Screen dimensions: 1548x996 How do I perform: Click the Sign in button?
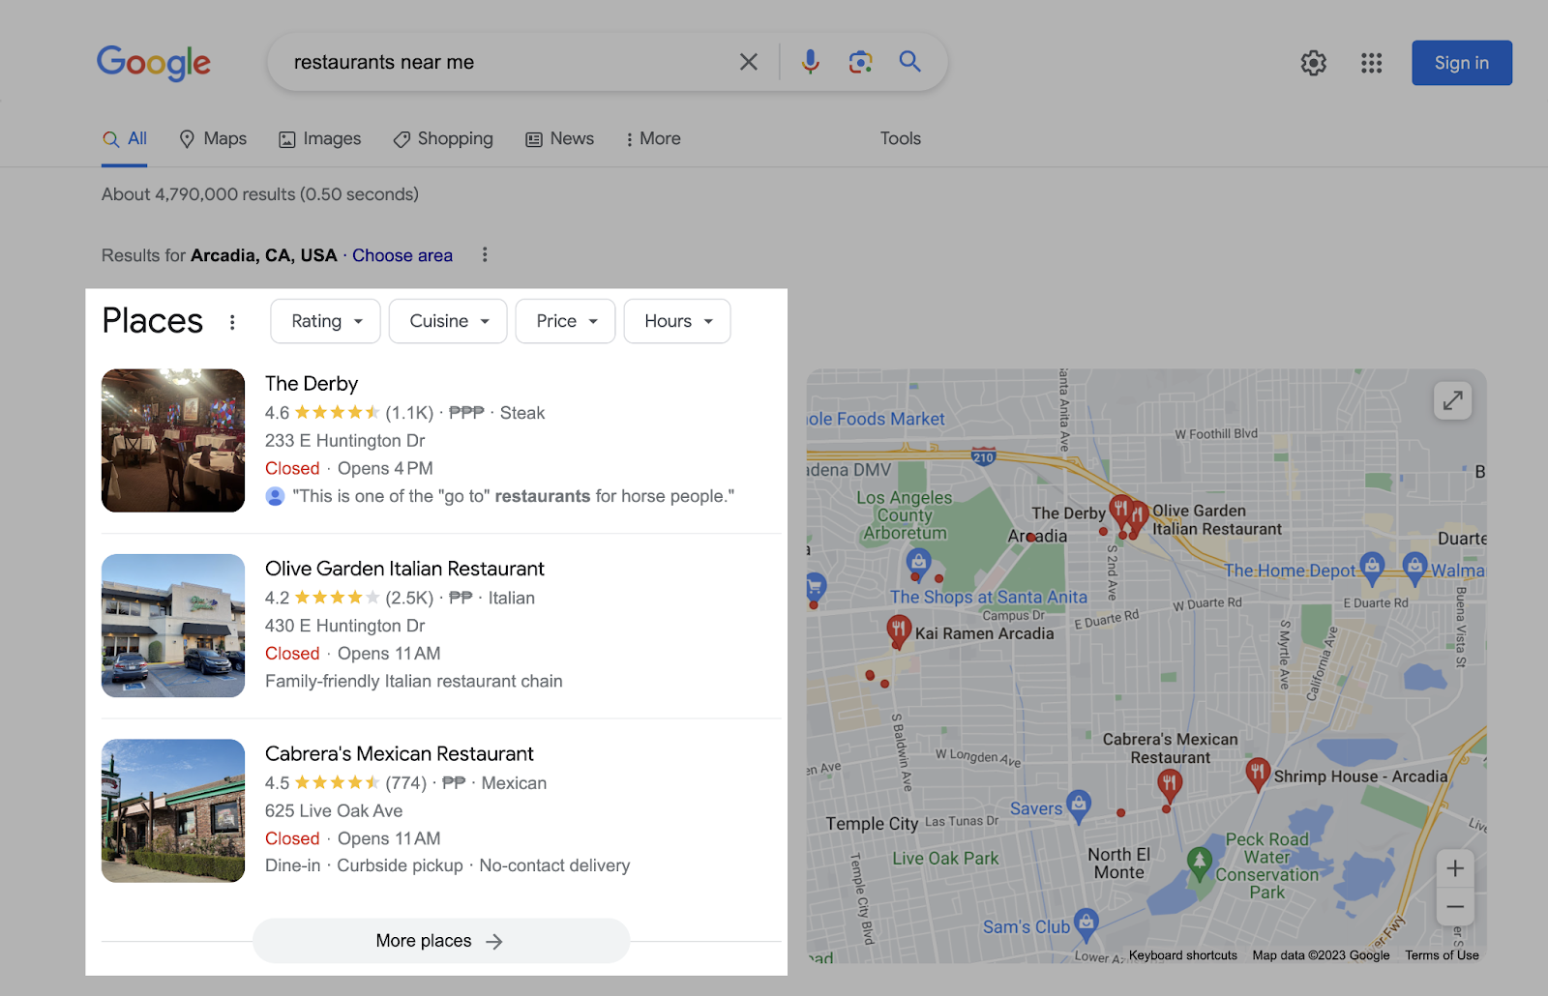pos(1461,62)
